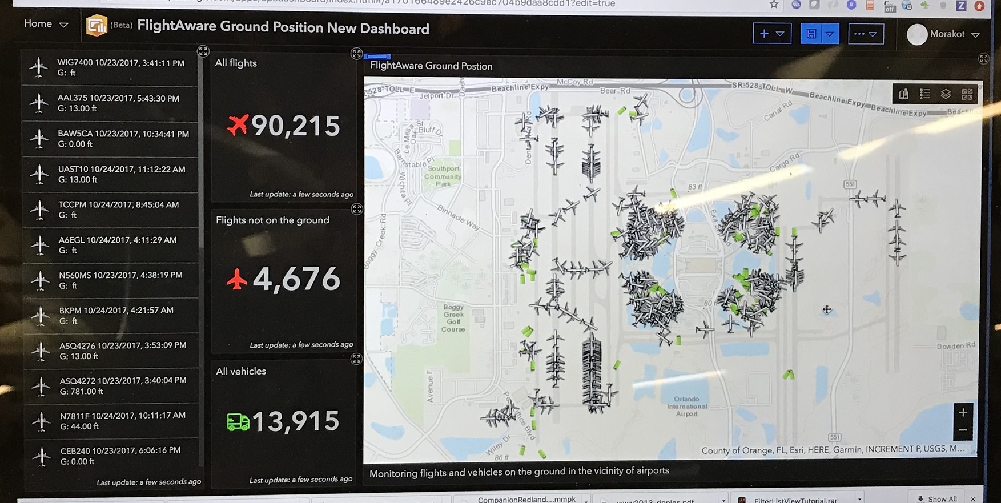Select the UAST10 flight in the list
The width and height of the screenshot is (1001, 503).
110,174
